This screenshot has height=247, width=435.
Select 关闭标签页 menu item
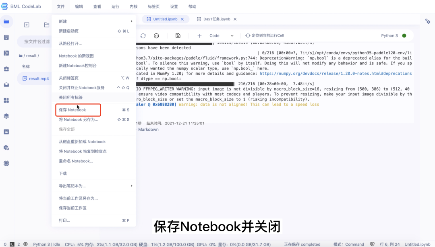coord(93,78)
